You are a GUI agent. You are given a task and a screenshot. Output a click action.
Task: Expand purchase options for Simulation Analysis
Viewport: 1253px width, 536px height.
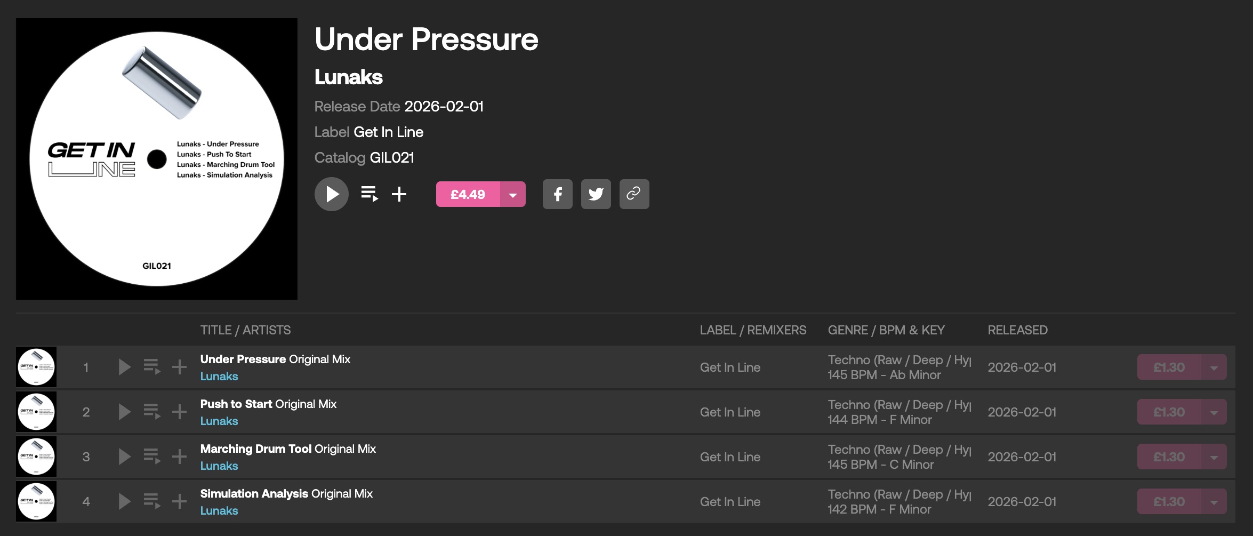[1214, 501]
